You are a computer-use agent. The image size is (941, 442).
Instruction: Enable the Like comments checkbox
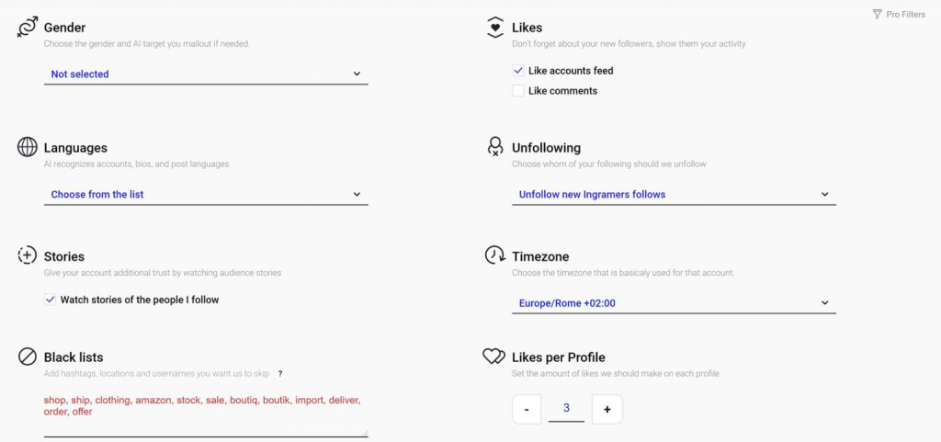(518, 91)
